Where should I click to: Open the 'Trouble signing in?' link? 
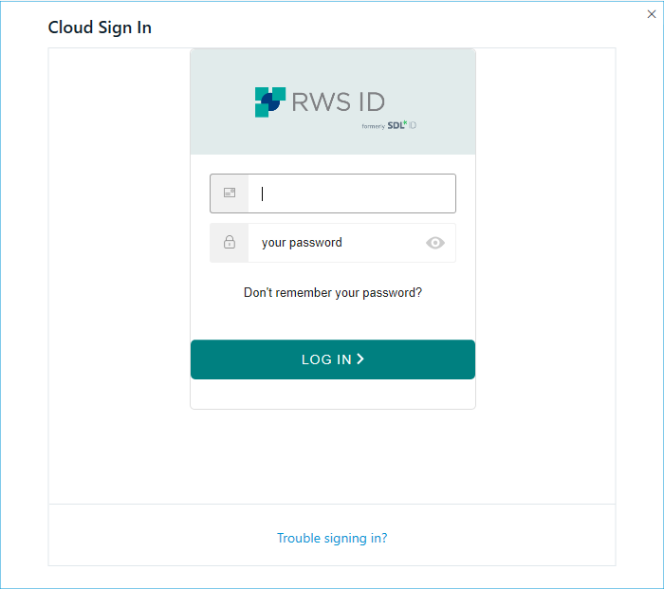coord(332,538)
